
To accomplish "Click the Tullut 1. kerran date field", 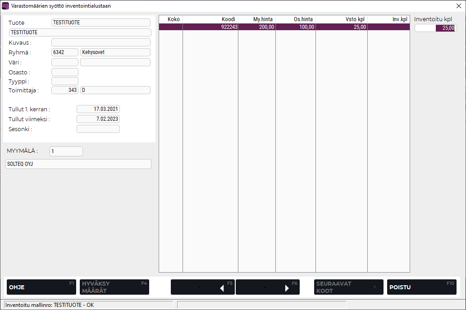I will (x=98, y=109).
